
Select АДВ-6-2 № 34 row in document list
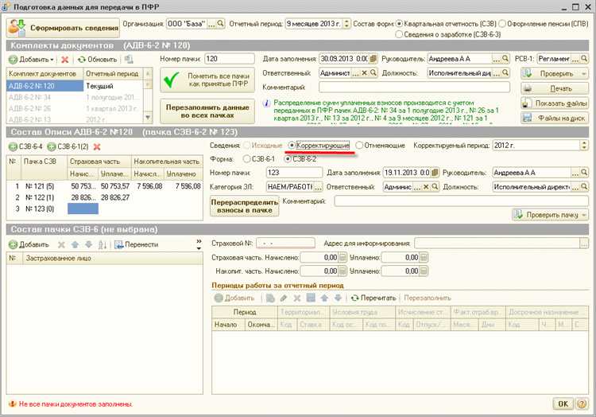pyautogui.click(x=32, y=97)
